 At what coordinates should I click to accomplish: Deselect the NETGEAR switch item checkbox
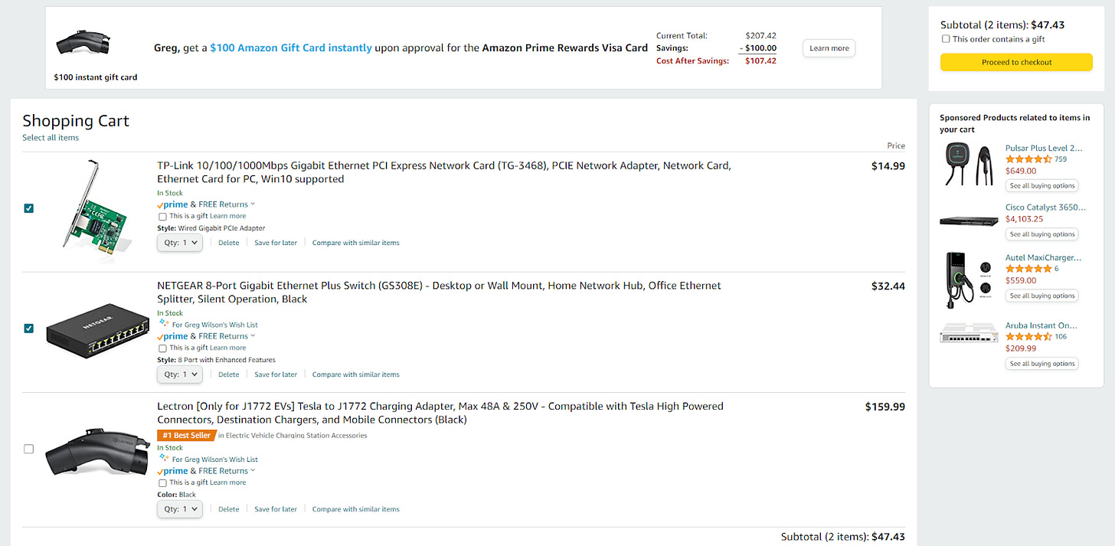28,329
